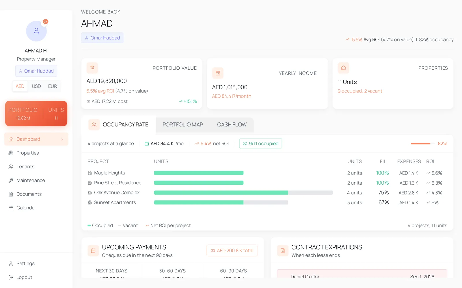Switch currency to AED
The image size is (462, 288).
(x=20, y=86)
